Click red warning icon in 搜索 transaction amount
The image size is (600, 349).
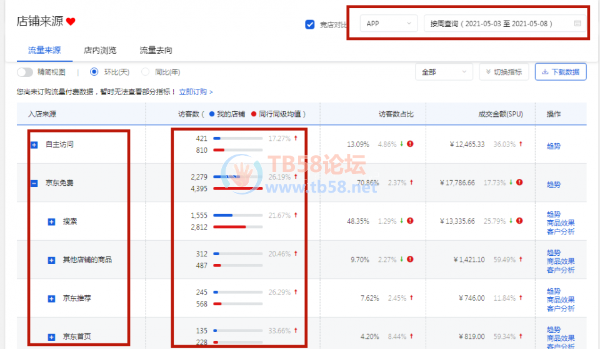coord(519,221)
